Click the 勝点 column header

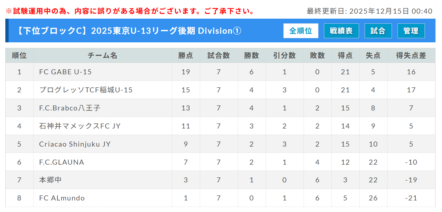click(186, 55)
